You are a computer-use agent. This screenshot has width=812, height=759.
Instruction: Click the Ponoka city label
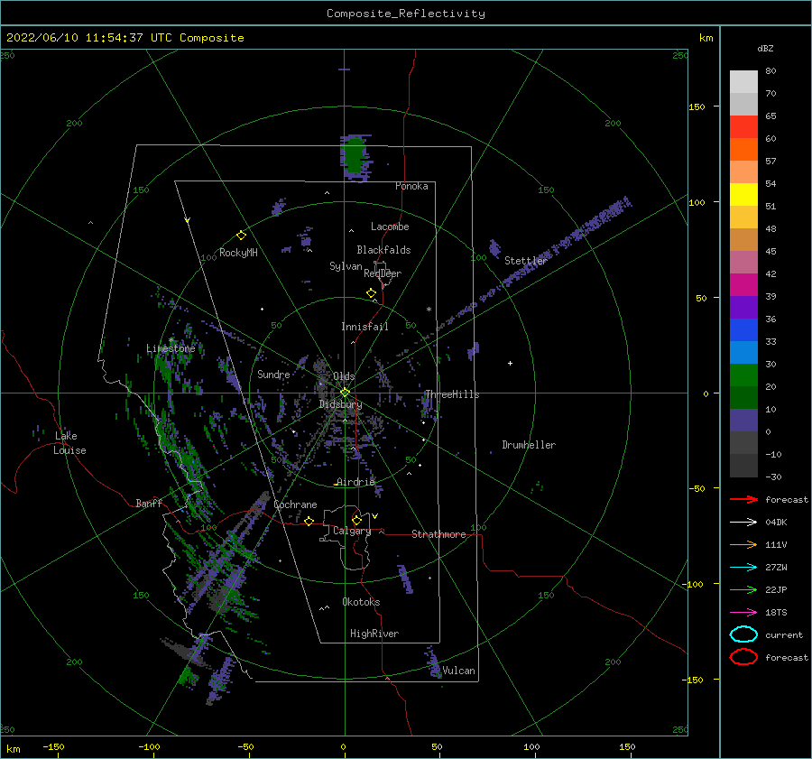(x=411, y=186)
